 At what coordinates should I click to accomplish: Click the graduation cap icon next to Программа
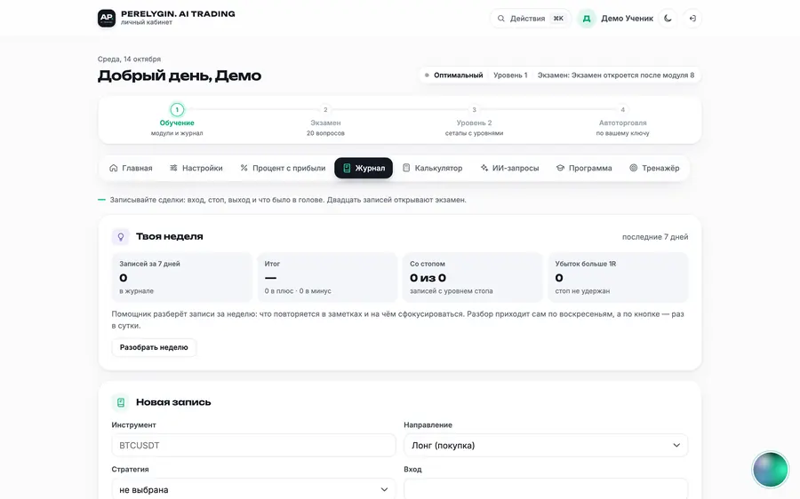(x=560, y=168)
